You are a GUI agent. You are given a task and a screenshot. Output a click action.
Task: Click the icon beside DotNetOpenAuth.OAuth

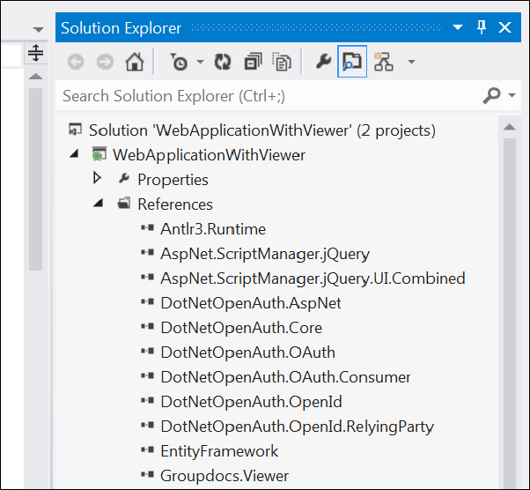tap(147, 352)
